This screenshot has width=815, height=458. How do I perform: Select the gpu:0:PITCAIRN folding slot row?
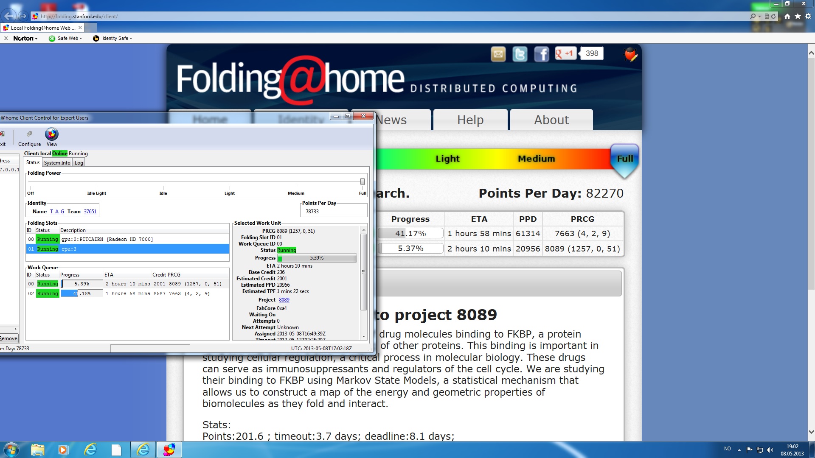128,239
